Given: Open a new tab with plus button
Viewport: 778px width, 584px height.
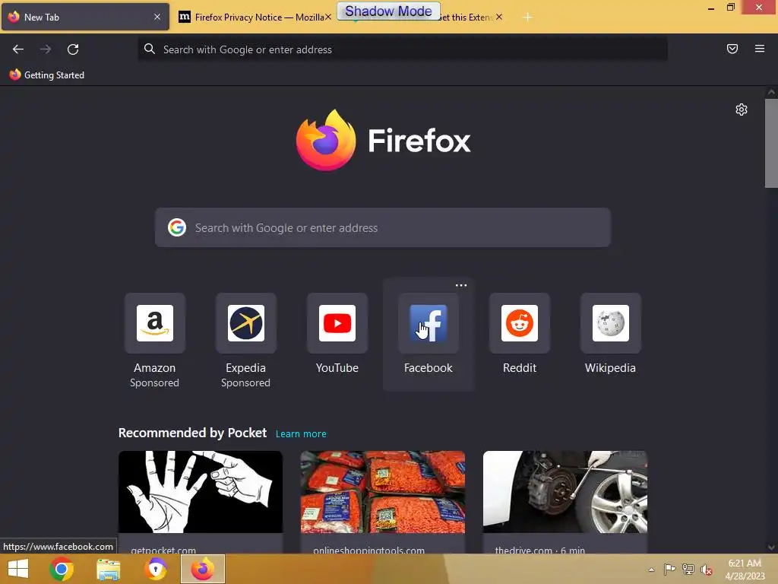Looking at the screenshot, I should (527, 17).
